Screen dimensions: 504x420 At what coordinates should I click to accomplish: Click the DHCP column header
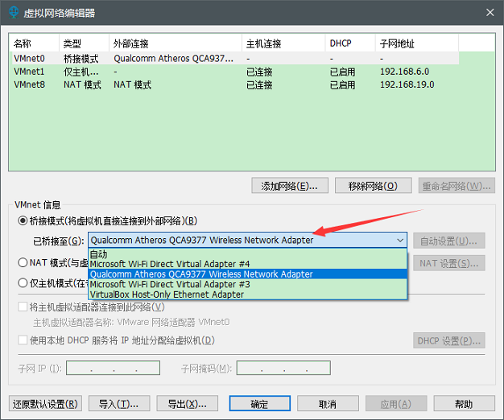pyautogui.click(x=350, y=43)
